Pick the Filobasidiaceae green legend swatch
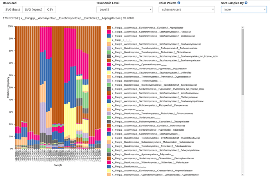 109,52
